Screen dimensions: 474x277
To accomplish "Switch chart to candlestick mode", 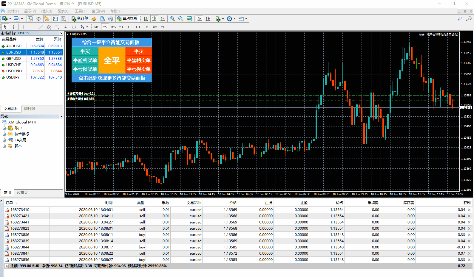I will point(154,19).
